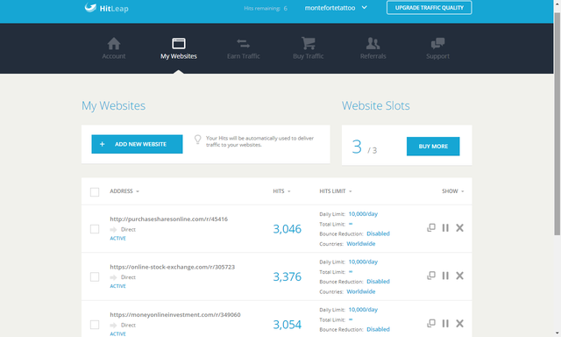Duplicate the online-stock-exchange.com website
The width and height of the screenshot is (561, 337).
pyautogui.click(x=431, y=276)
